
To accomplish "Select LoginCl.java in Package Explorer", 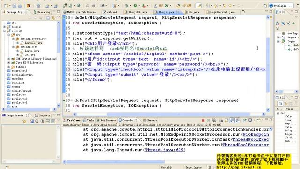I will 33,43.
